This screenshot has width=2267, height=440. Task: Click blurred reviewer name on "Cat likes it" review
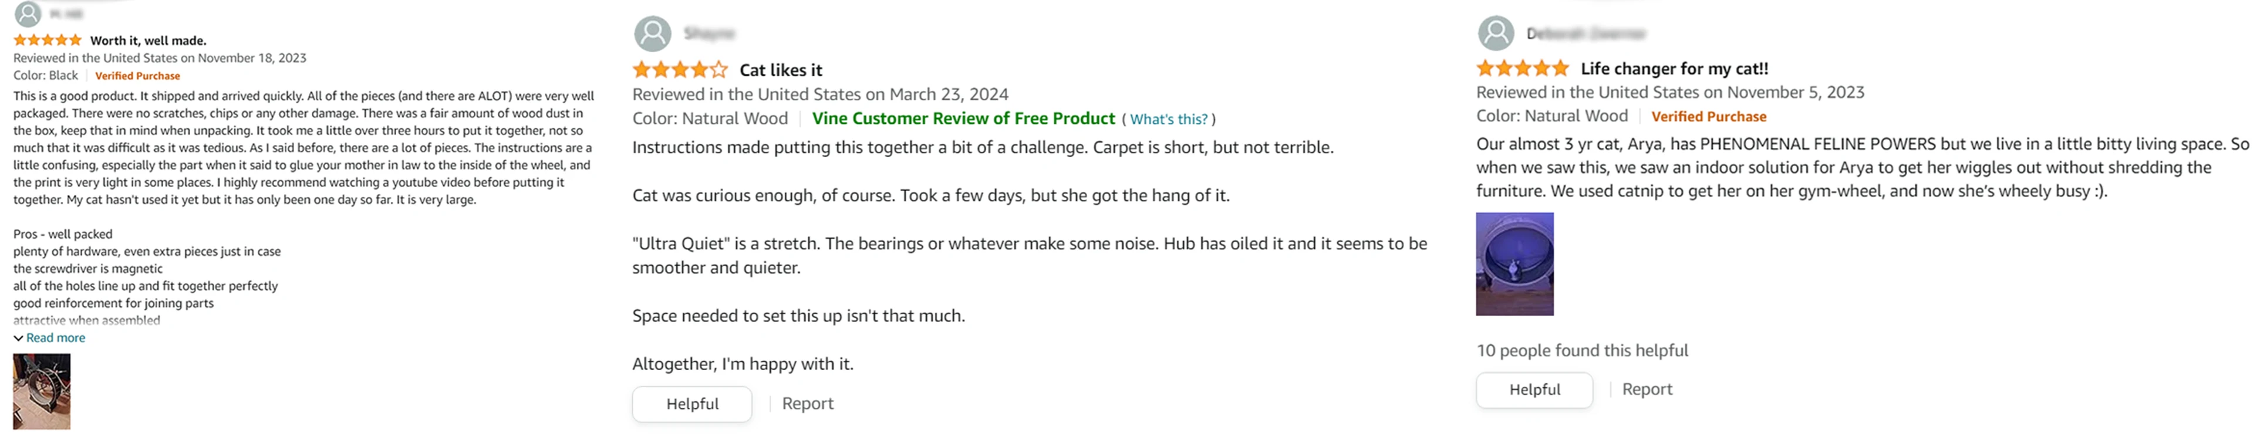pyautogui.click(x=709, y=33)
